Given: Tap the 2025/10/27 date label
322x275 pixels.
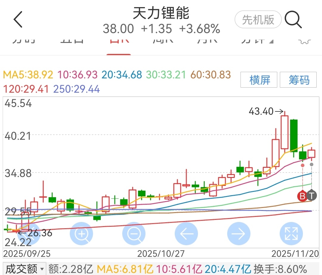Looking at the screenshot, I should [x=161, y=254].
